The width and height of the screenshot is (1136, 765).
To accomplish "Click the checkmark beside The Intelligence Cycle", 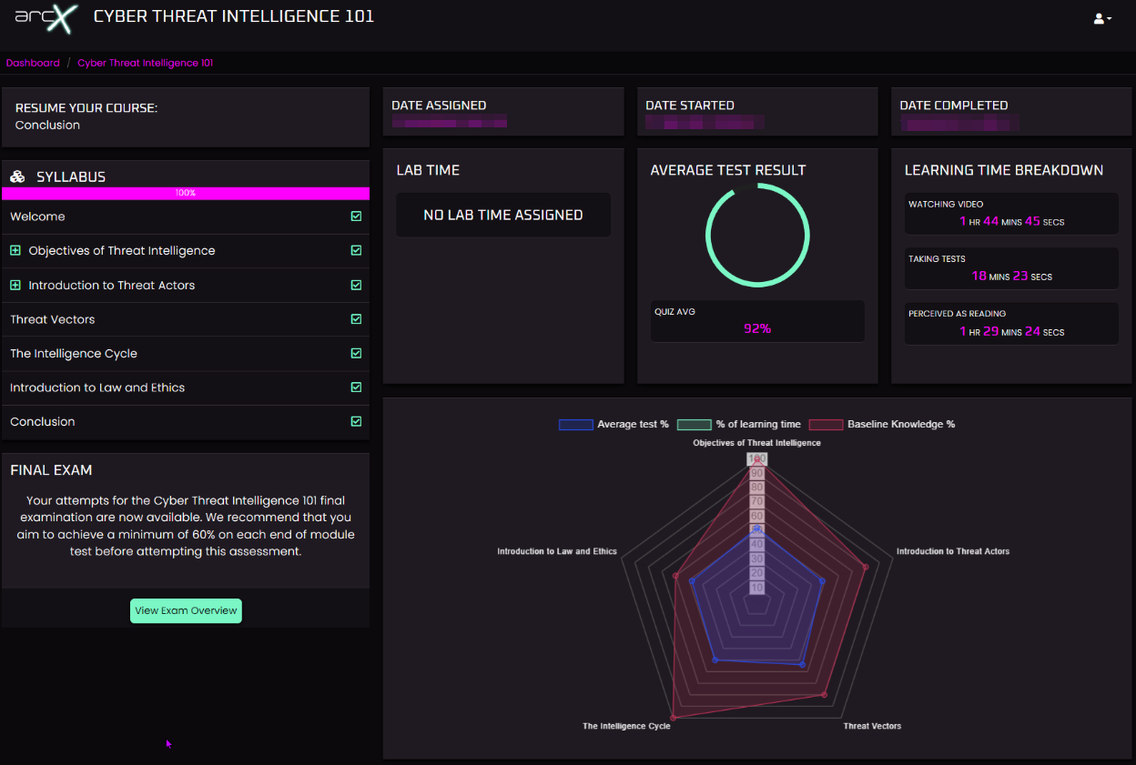I will click(356, 353).
